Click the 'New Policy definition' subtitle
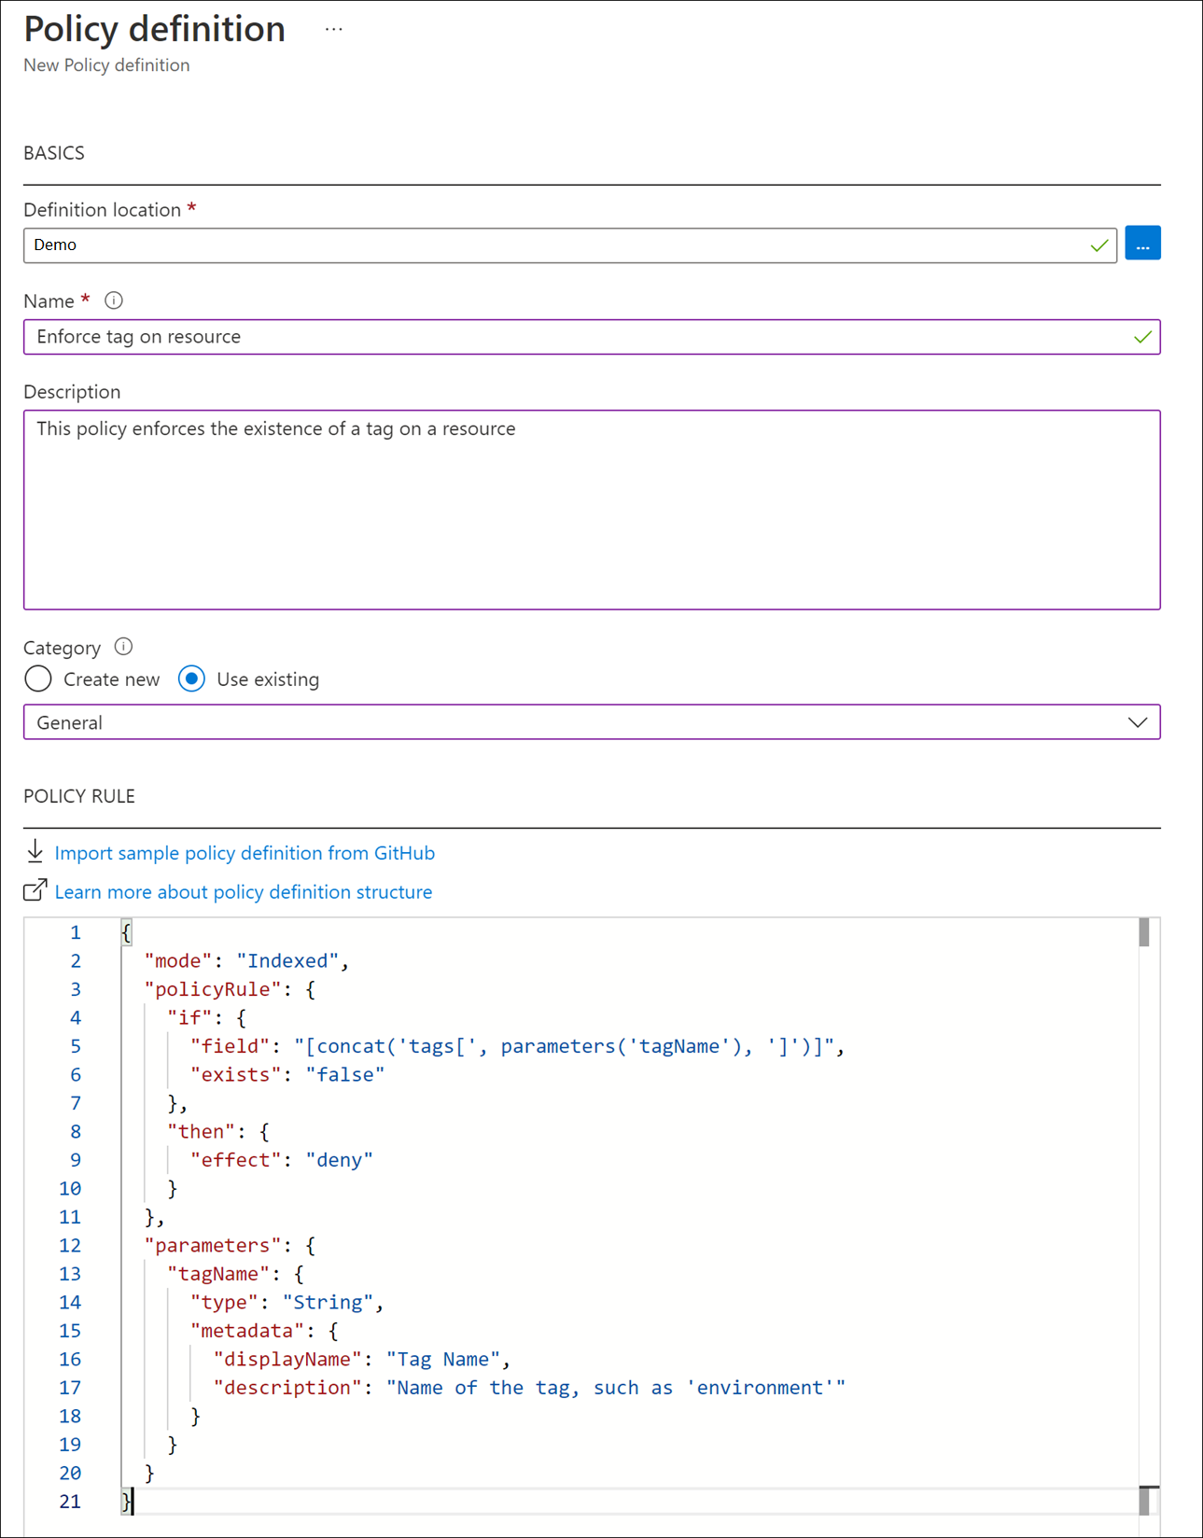 point(106,65)
